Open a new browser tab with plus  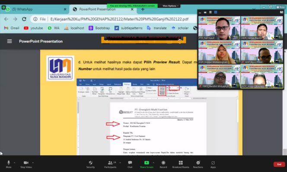pos(143,9)
